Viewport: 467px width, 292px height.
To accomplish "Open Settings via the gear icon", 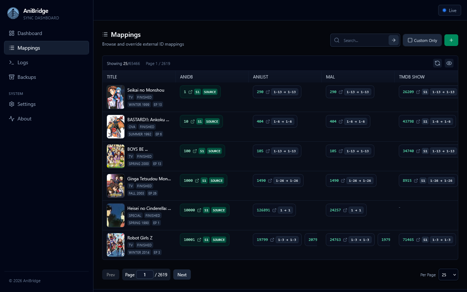I will (x=11, y=104).
